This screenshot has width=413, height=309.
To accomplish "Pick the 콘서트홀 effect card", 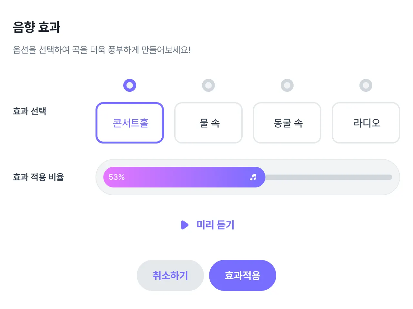I will 130,123.
